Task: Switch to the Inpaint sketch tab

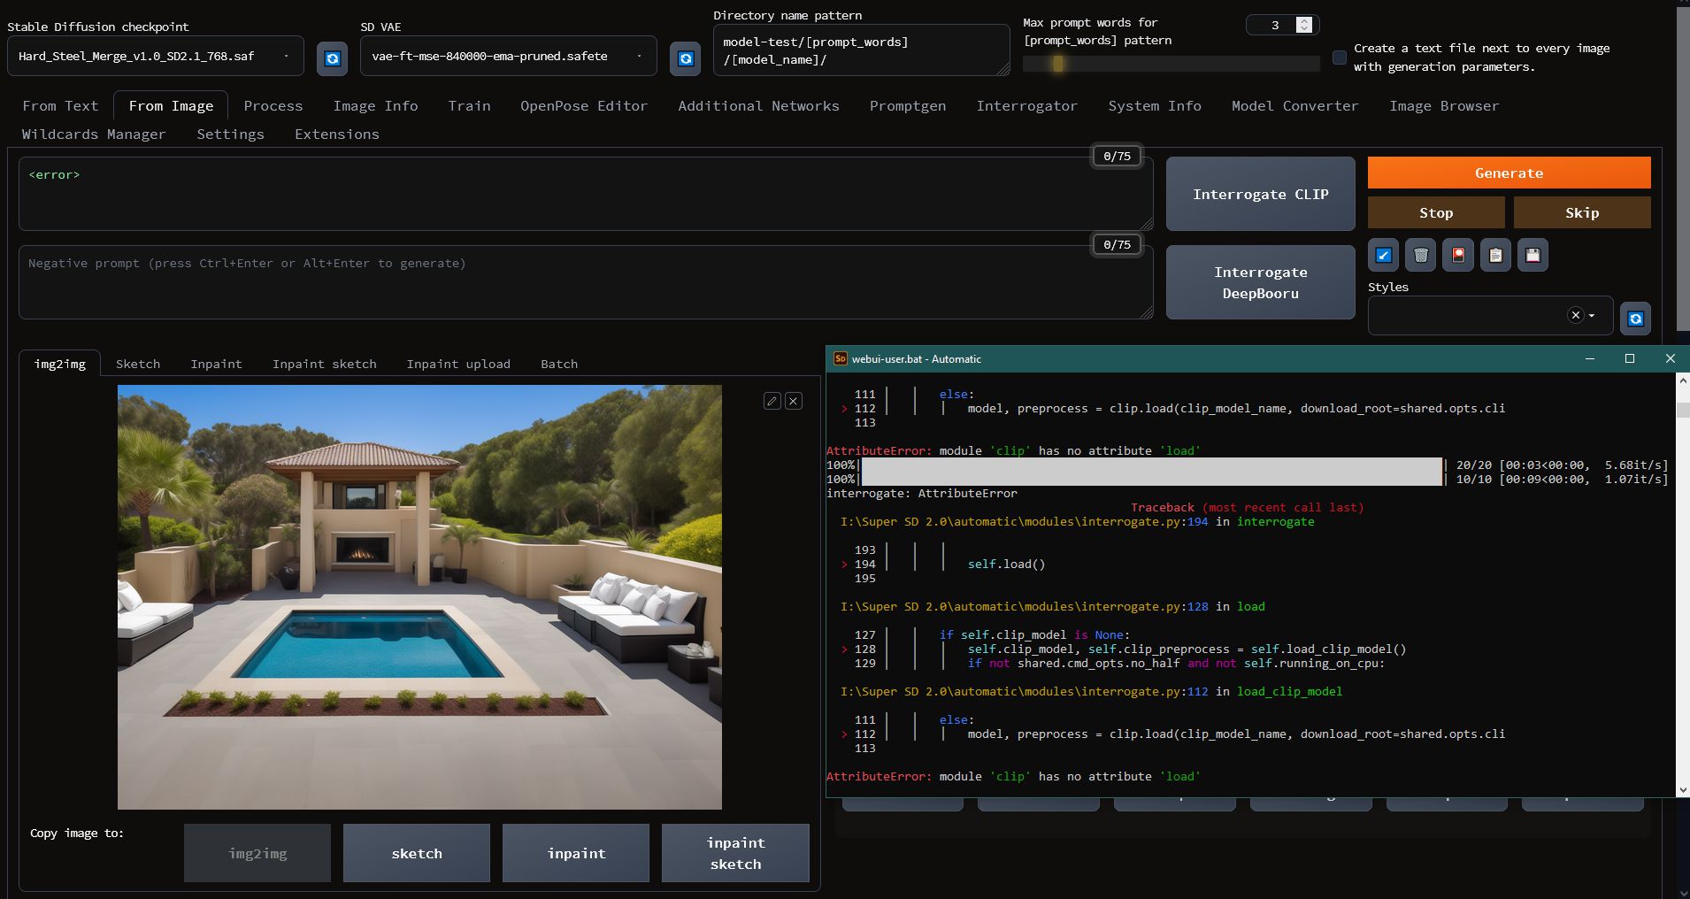Action: point(324,364)
